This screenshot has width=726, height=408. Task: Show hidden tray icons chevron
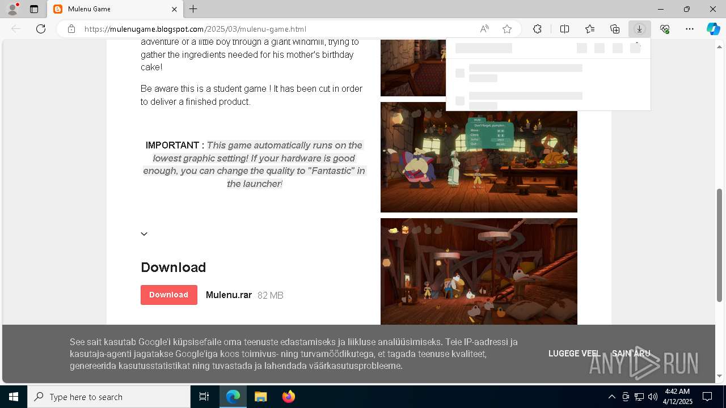[611, 397]
